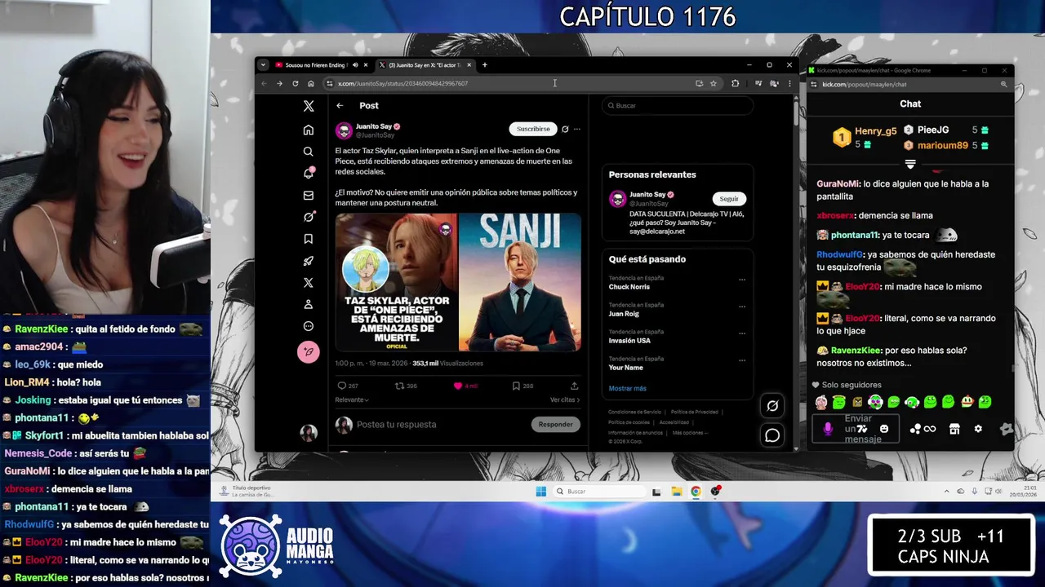
Task: Click the share icon under the post
Action: click(x=574, y=386)
